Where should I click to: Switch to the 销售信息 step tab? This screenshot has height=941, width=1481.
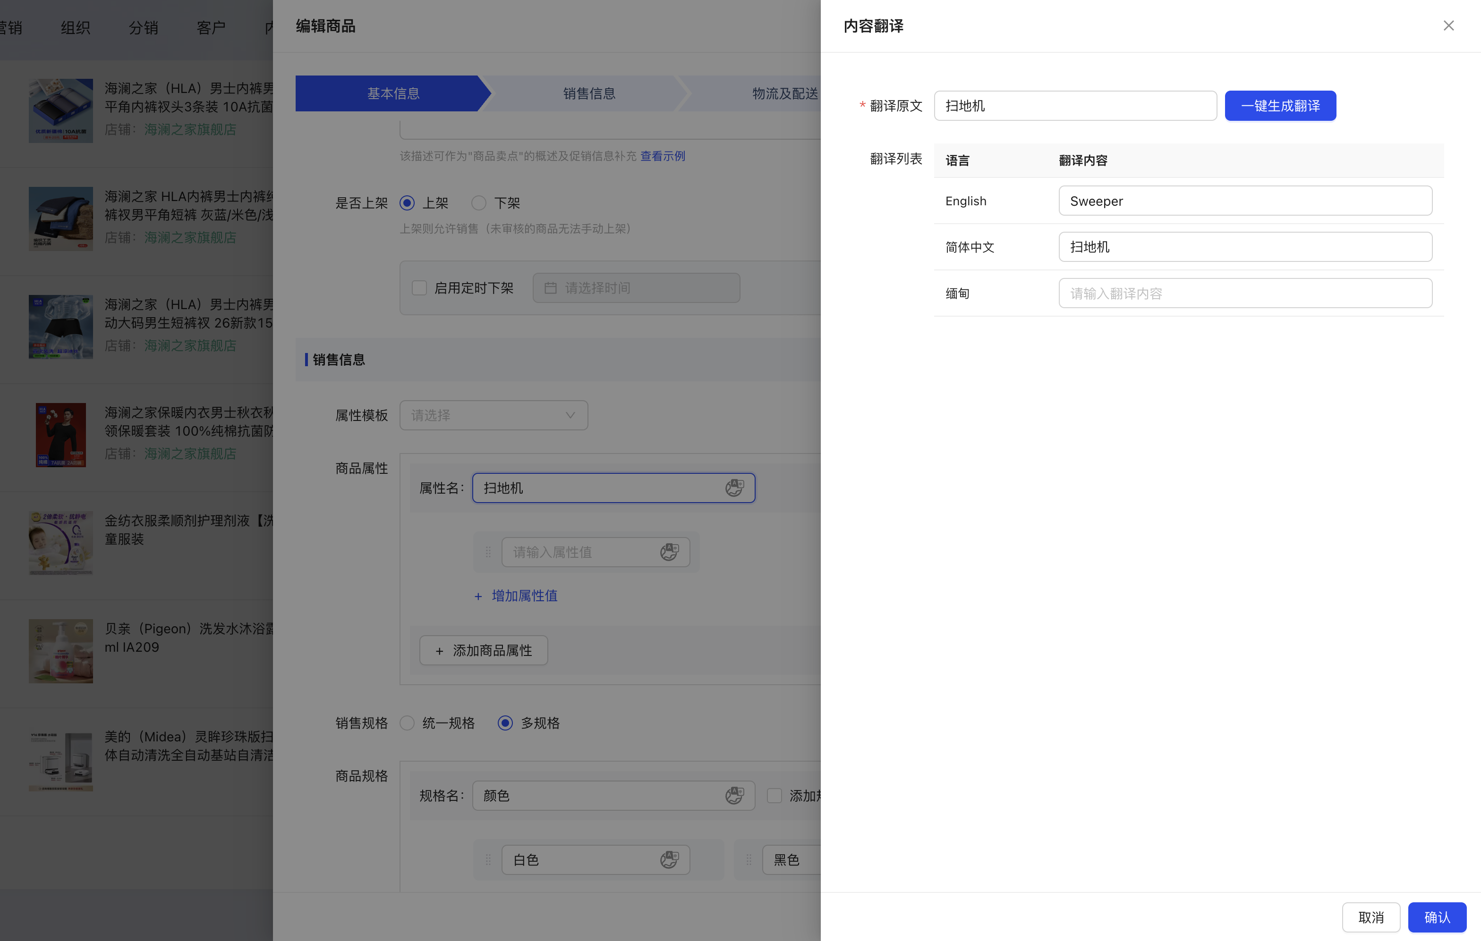pos(588,93)
